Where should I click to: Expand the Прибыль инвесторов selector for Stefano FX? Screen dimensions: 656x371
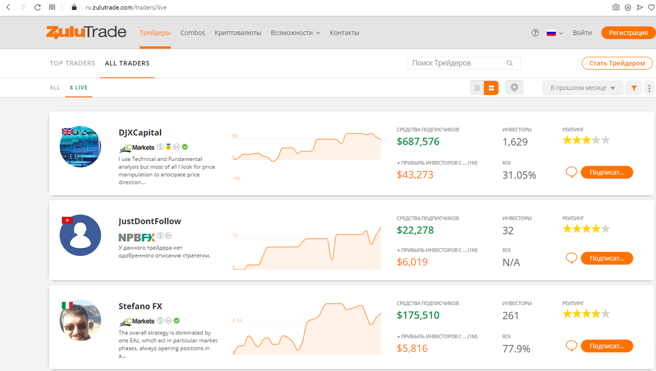click(x=437, y=337)
